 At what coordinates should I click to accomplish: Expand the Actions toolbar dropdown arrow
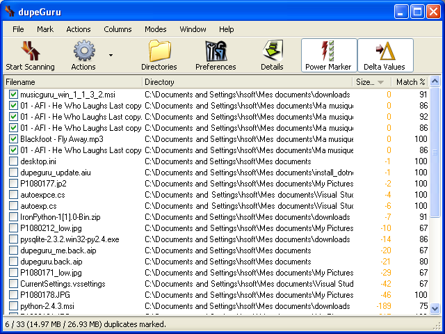click(111, 55)
